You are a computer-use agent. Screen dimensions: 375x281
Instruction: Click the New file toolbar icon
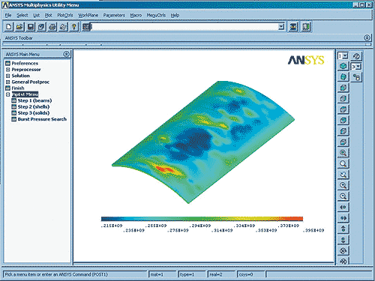9,27
